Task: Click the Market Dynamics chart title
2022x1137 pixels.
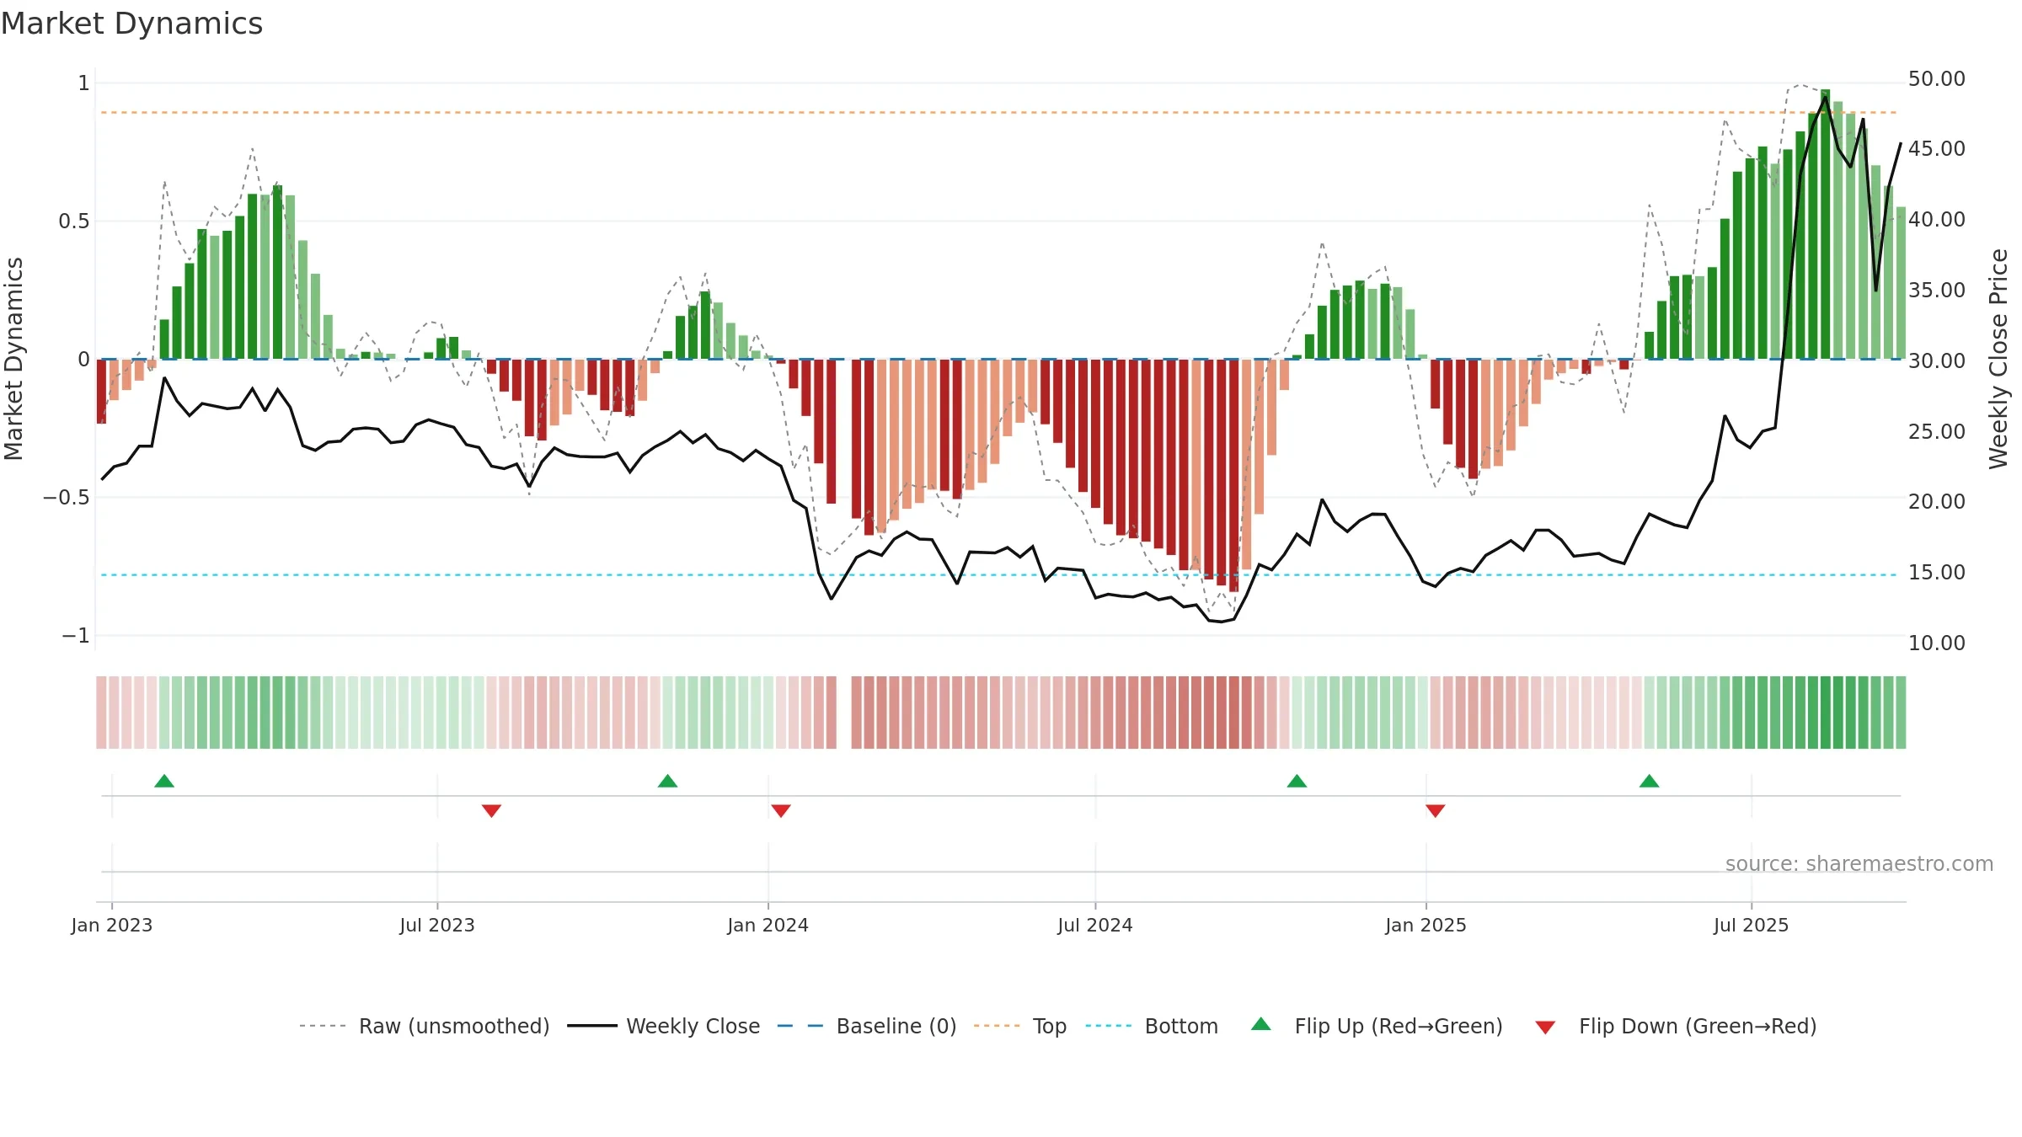Action: 131,24
